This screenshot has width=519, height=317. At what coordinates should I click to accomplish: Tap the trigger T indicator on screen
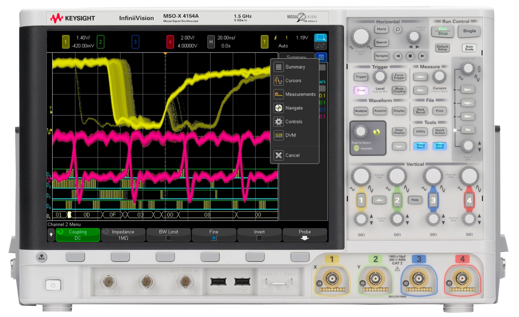pyautogui.click(x=264, y=42)
